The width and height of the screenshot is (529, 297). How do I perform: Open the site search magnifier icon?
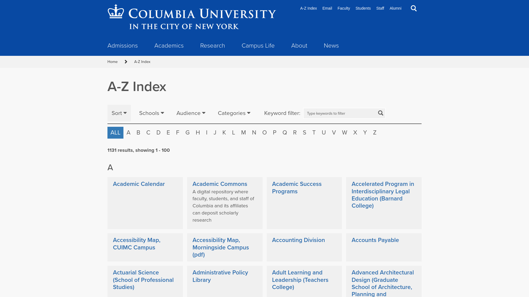(x=414, y=8)
